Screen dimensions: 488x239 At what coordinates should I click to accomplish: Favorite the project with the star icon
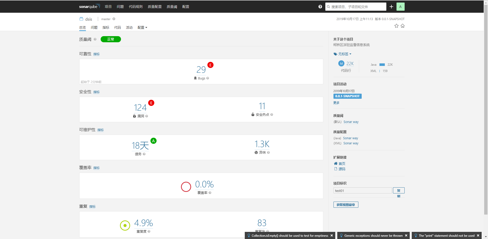coord(396,26)
